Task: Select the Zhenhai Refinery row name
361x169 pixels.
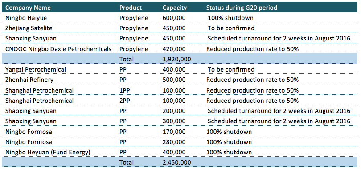Action: click(29, 80)
